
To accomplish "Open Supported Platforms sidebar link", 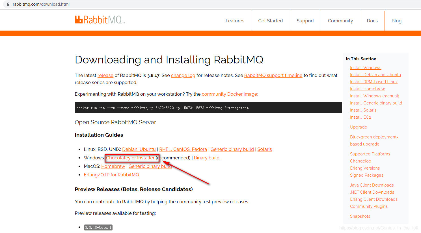I will pos(370,154).
